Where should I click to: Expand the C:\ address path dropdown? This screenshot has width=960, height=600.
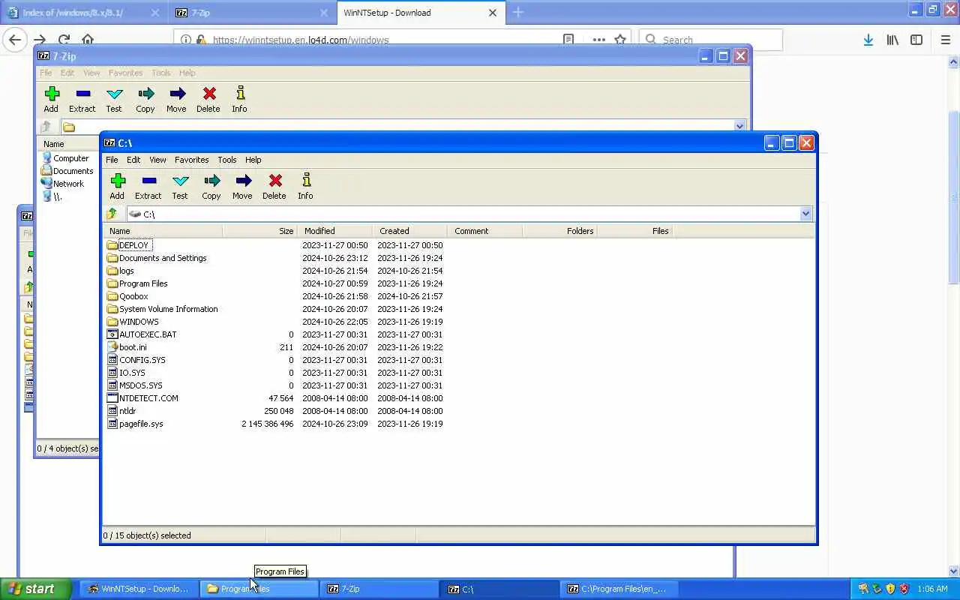tap(805, 214)
